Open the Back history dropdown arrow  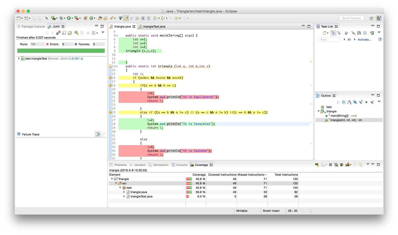coord(180,18)
